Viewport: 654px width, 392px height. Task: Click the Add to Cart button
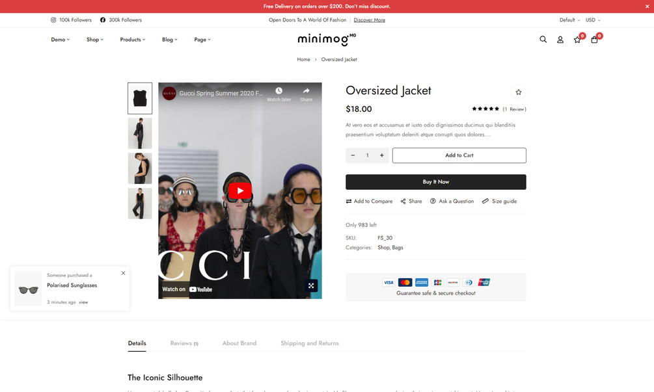point(459,155)
